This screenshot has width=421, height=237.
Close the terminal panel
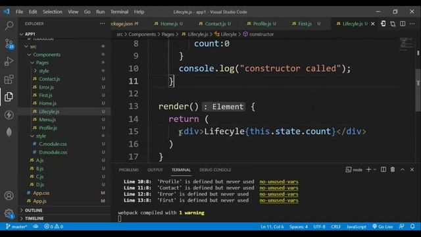click(x=412, y=170)
